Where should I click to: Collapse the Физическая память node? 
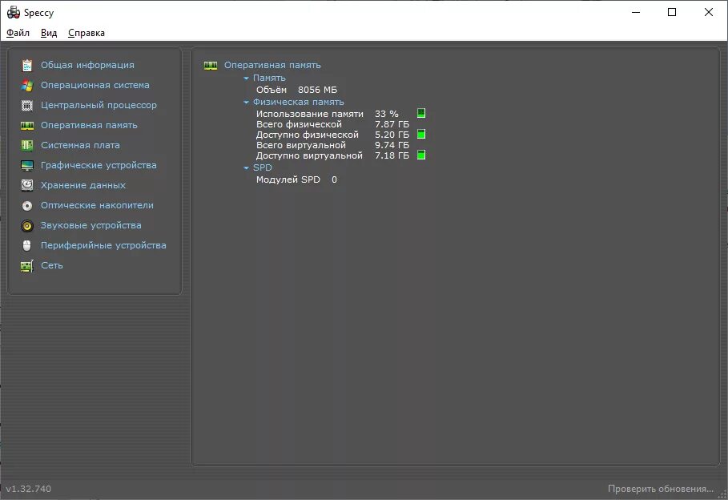(x=246, y=103)
